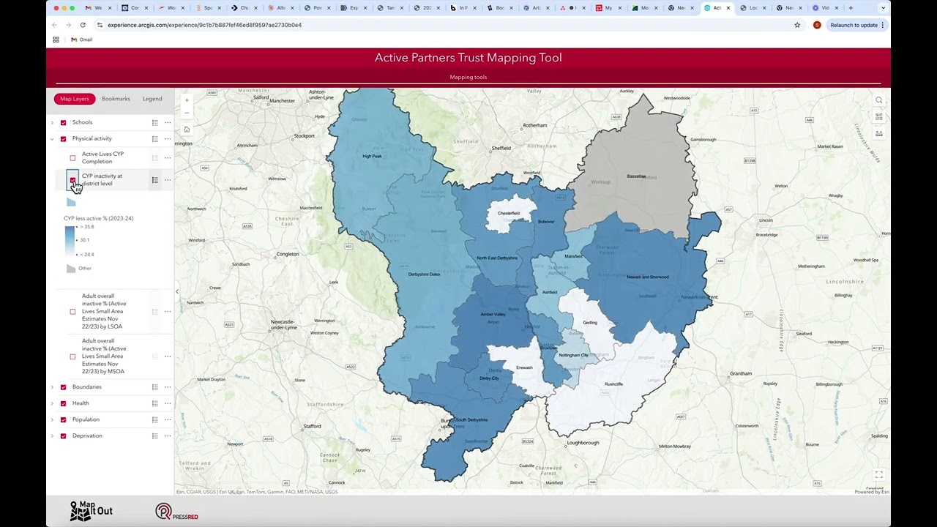Switch to the Legend tab
This screenshot has height=527, width=937.
(x=152, y=99)
